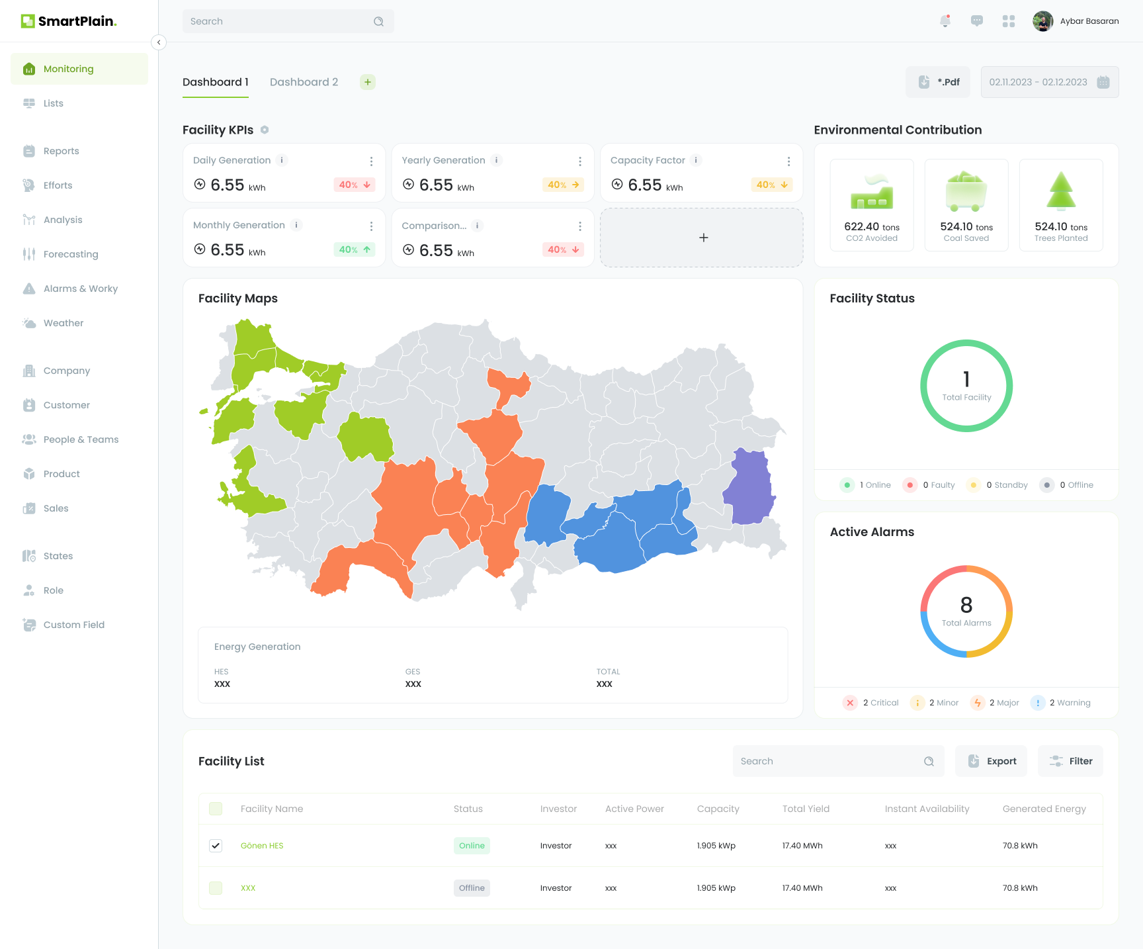1143x949 pixels.
Task: Switch to the Dashboard 2 tab
Action: point(304,82)
